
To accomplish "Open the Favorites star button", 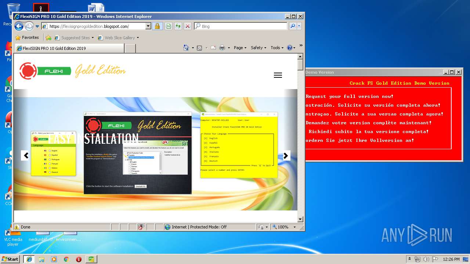I will tap(27, 37).
